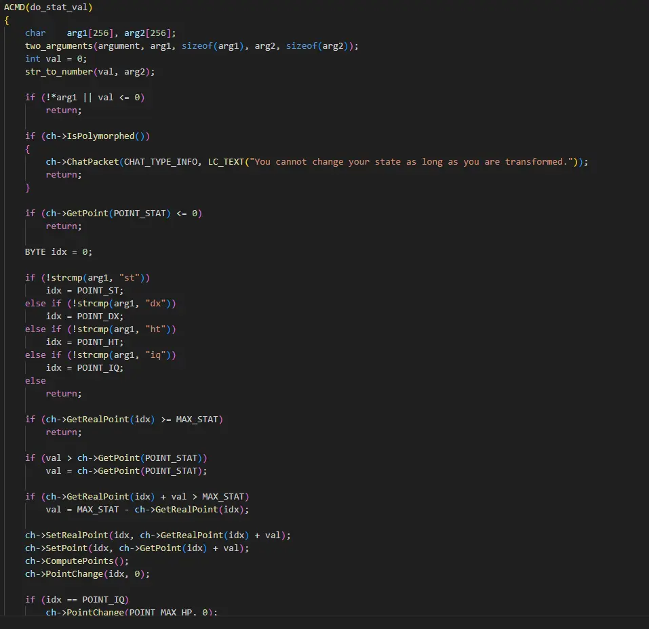649x629 pixels.
Task: Click the 'CHAT_TYPE_INFO' constant
Action: coord(160,162)
